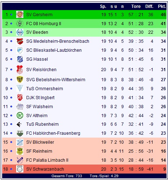Select the SG Medelsheim-Brenschelbach red crest
Screen dimensions: 168x180
[20, 41]
